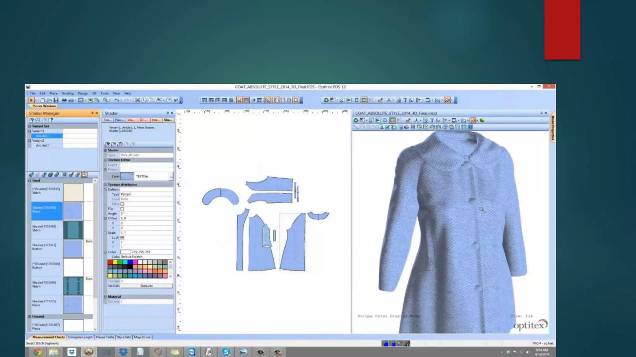The image size is (636, 357).
Task: Select the Cut scissors tool
Action: coord(137,100)
